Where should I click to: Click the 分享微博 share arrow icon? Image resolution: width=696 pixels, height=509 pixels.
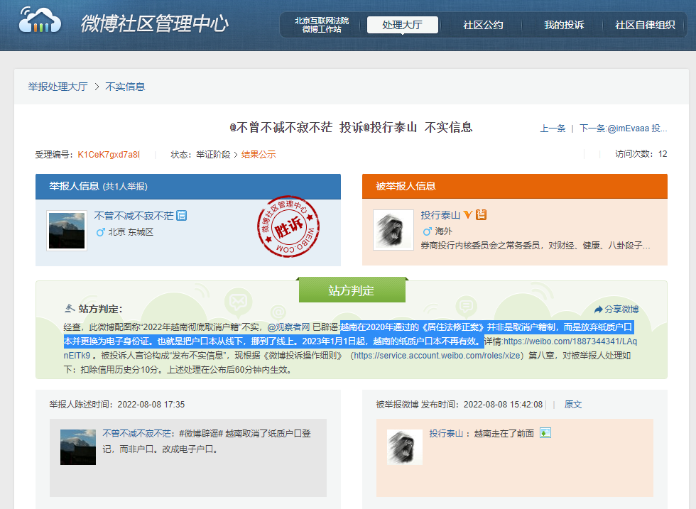(597, 310)
